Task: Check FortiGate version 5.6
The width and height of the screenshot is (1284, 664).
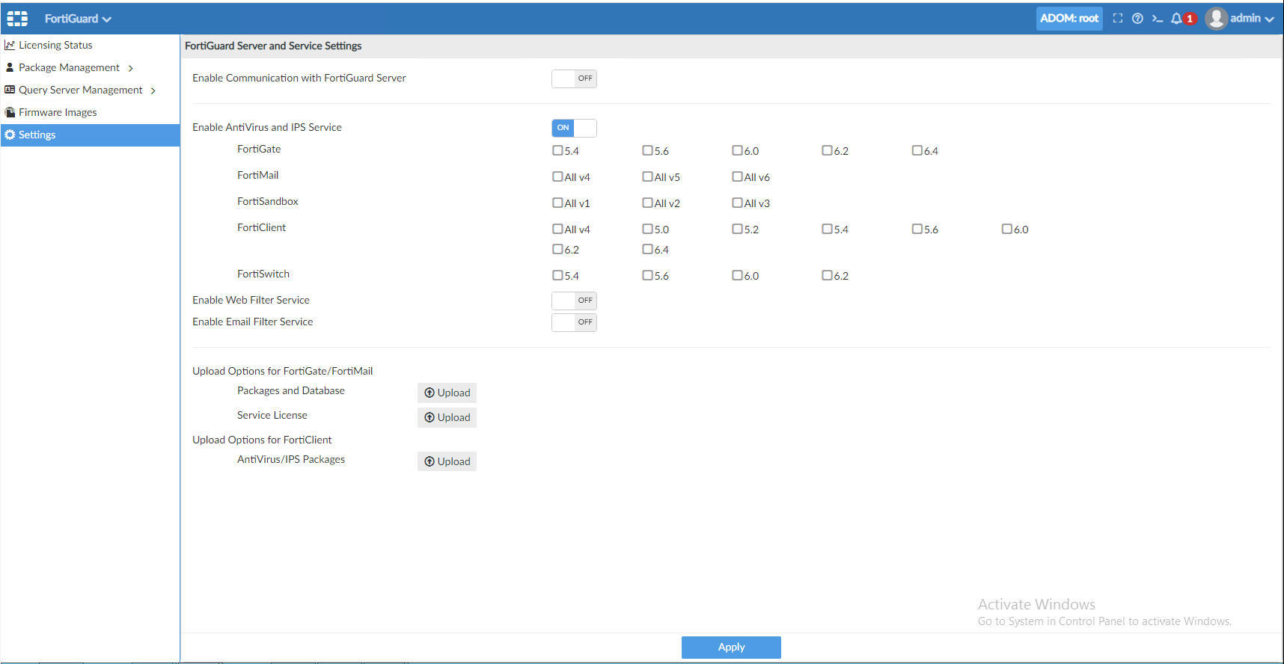Action: [x=647, y=150]
